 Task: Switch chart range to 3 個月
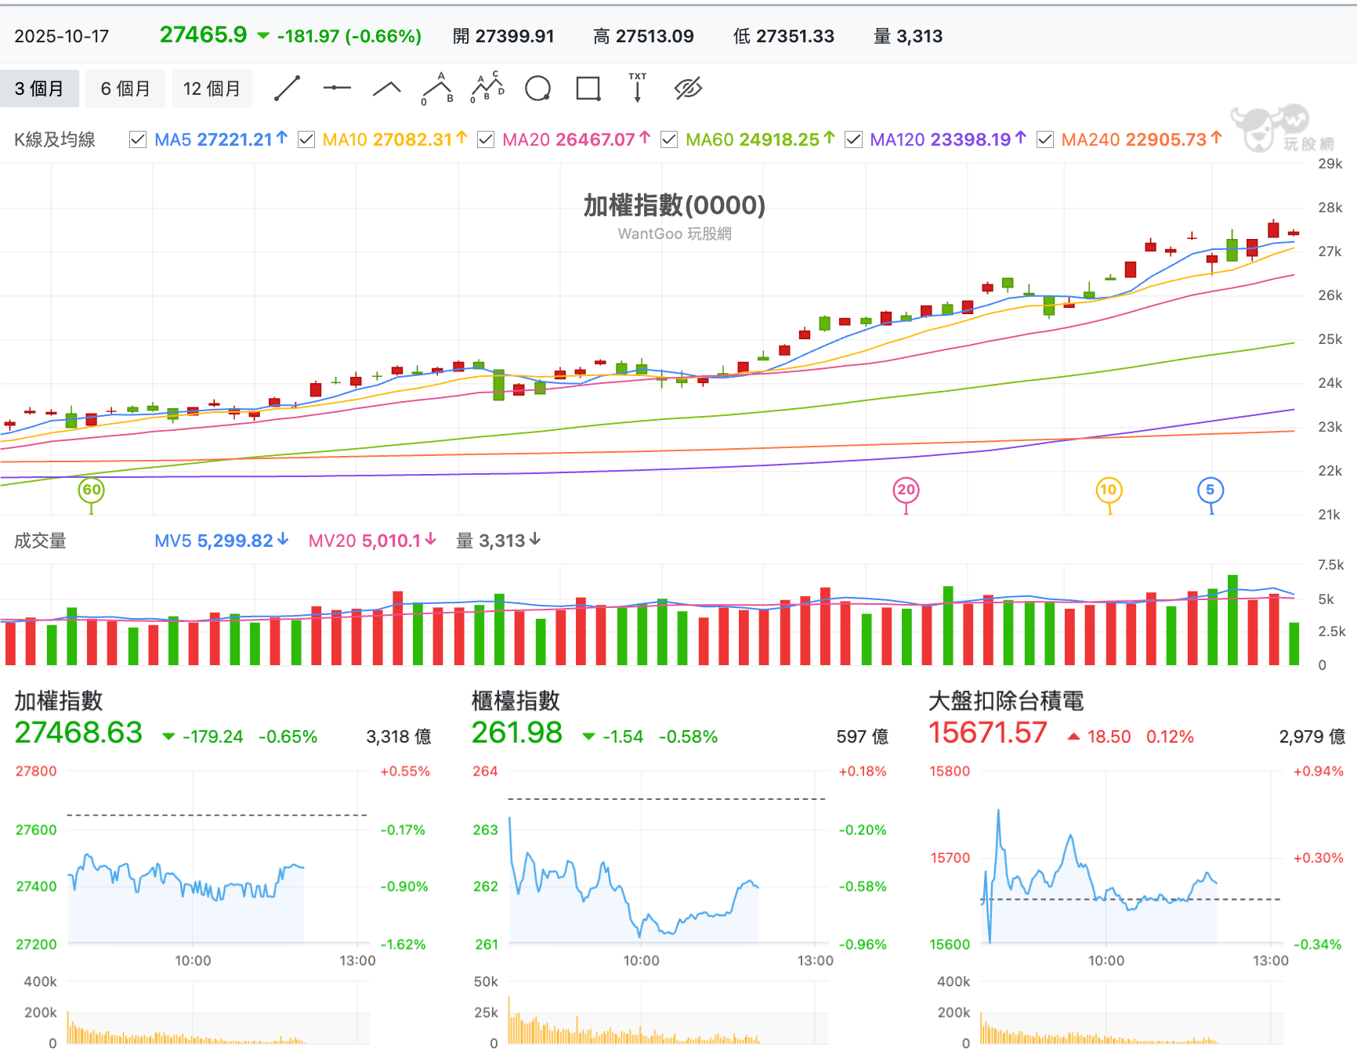39,89
